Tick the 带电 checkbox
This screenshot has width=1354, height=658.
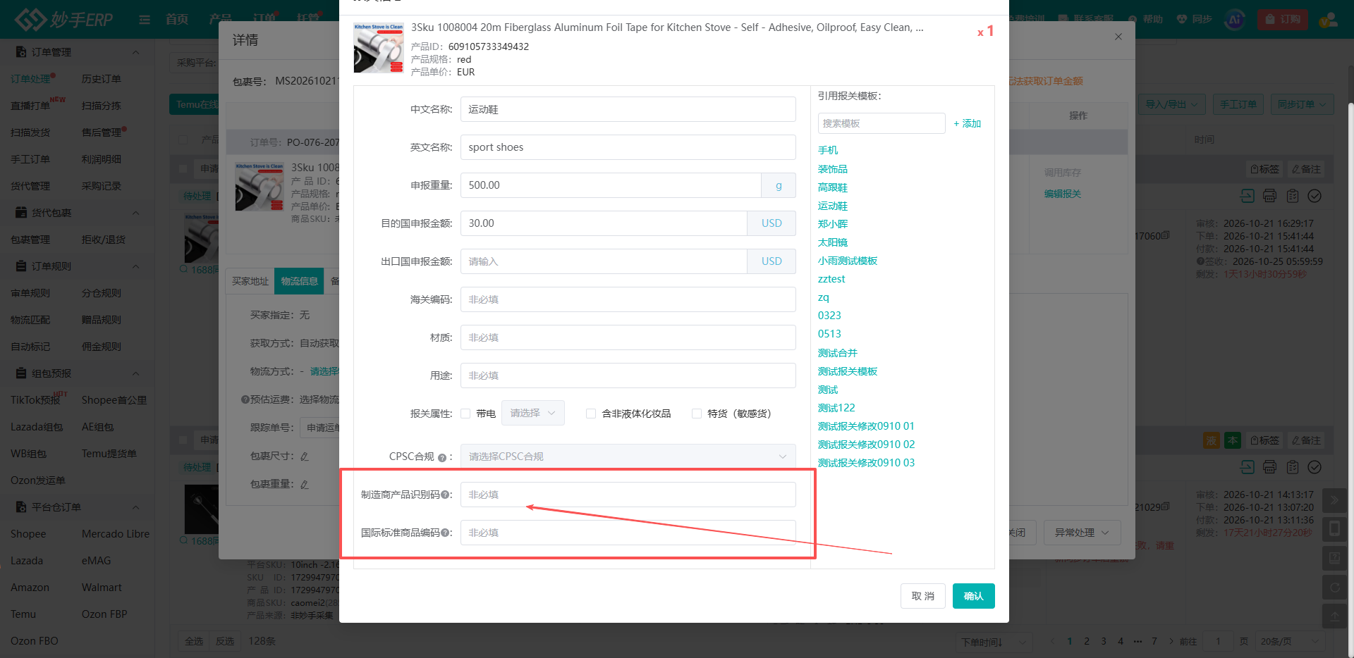coord(465,414)
